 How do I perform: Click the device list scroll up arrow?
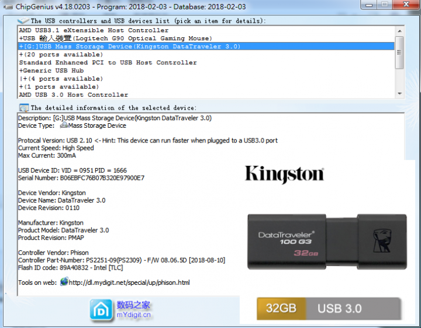coord(399,31)
